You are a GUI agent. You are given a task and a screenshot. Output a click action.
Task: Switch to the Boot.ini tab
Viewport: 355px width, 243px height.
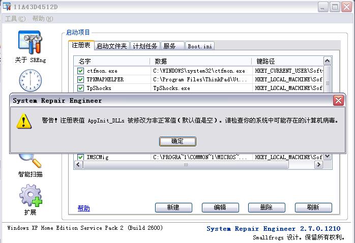point(200,46)
